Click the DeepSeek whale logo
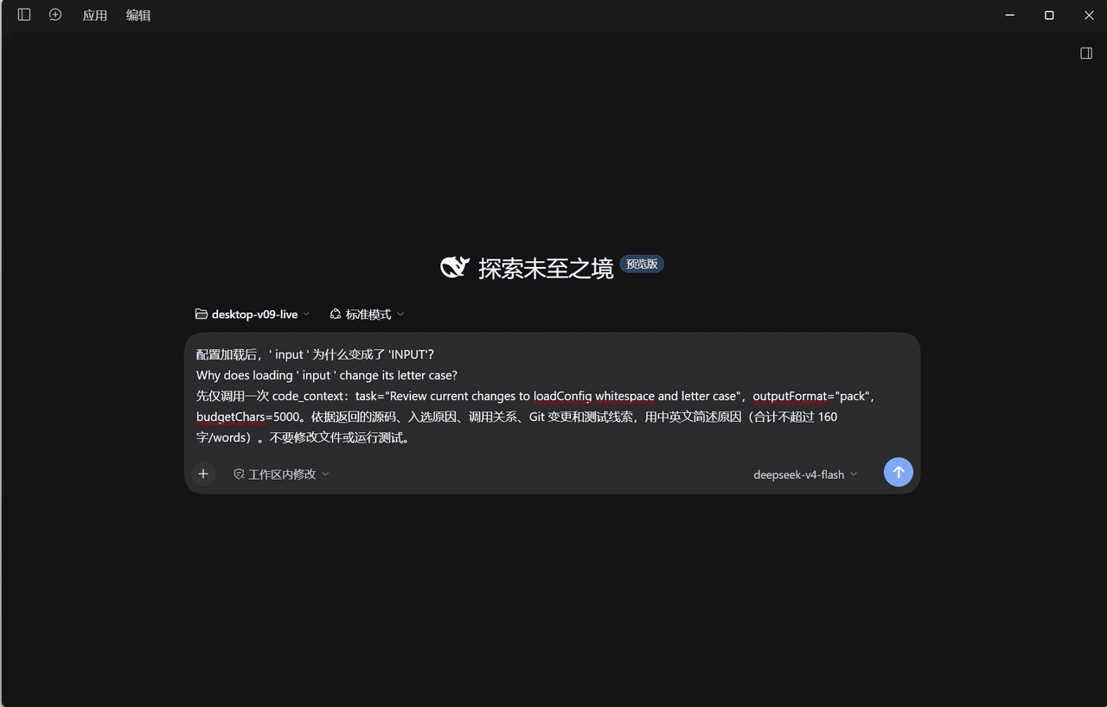Screen dimensions: 1107x707 tap(455, 267)
